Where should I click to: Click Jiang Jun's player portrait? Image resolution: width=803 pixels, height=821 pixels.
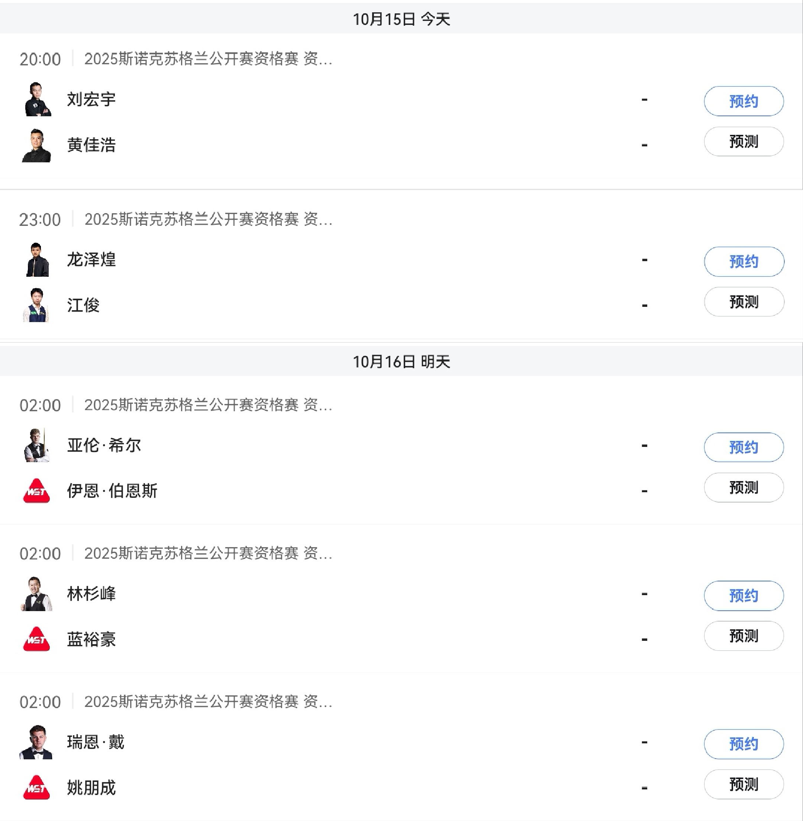coord(37,305)
